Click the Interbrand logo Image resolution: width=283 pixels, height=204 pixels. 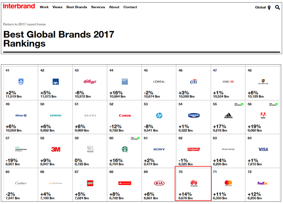coord(19,7)
